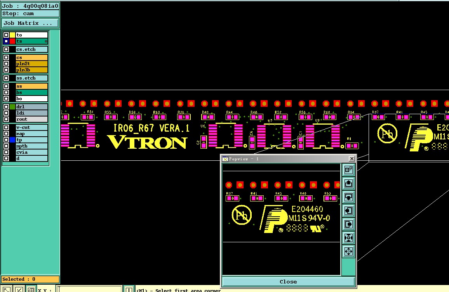The image size is (449, 292).
Task: Select the rout layer name
Action: pos(31,119)
